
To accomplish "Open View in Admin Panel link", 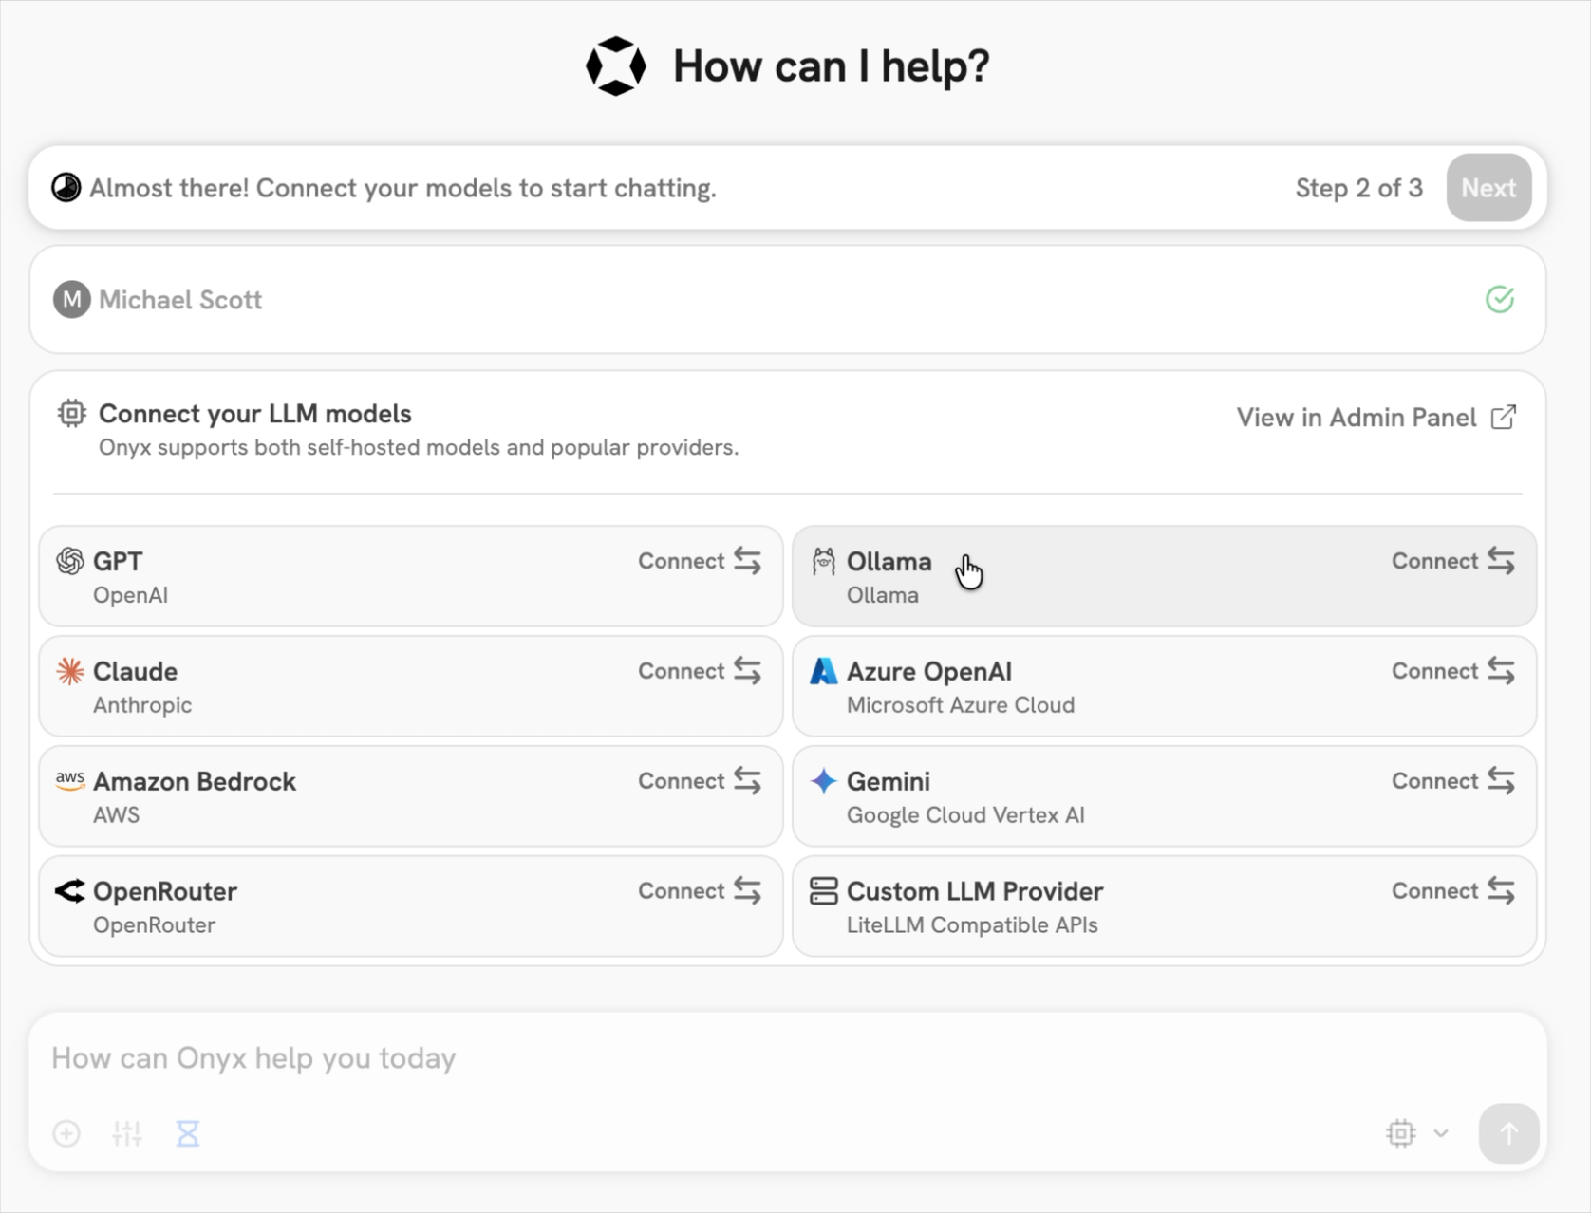I will click(x=1356, y=418).
